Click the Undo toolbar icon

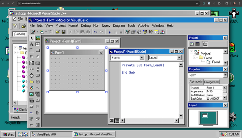[x=96, y=32]
